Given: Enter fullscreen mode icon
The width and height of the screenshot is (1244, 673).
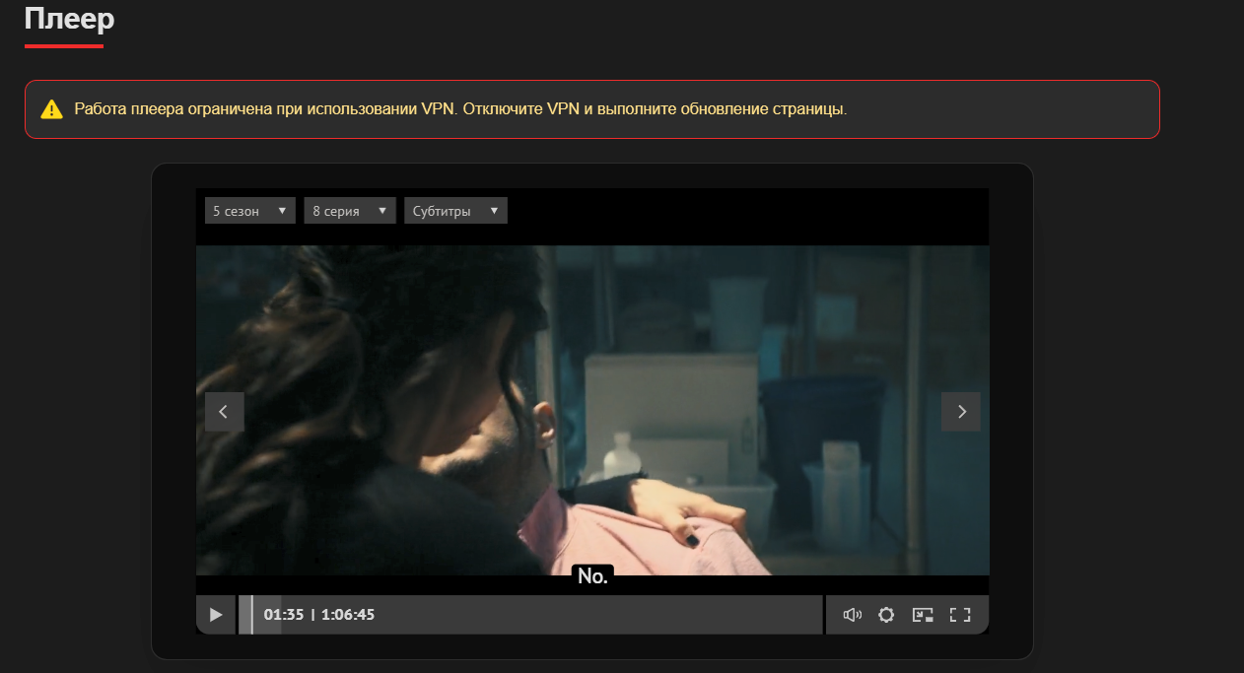Looking at the screenshot, I should click(960, 615).
